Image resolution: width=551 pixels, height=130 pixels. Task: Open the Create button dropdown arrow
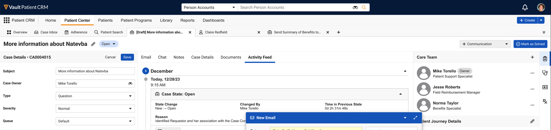[541, 20]
